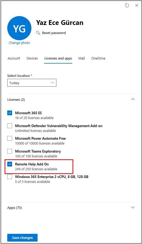Open the Select location dropdown showing Turkey
The height and width of the screenshot is (244, 142).
pyautogui.click(x=32, y=83)
